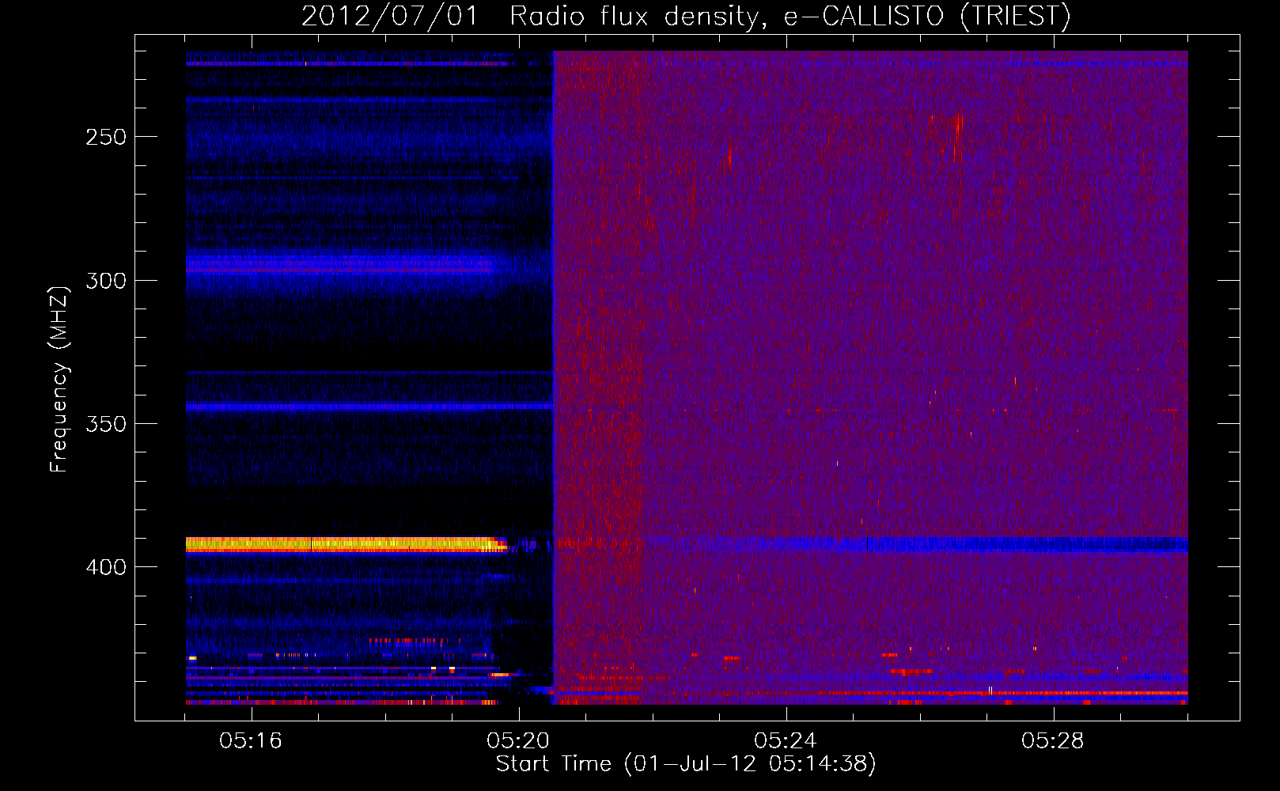The width and height of the screenshot is (1280, 791).
Task: Click the blue horizontal band near 345 MHz
Action: (369, 407)
